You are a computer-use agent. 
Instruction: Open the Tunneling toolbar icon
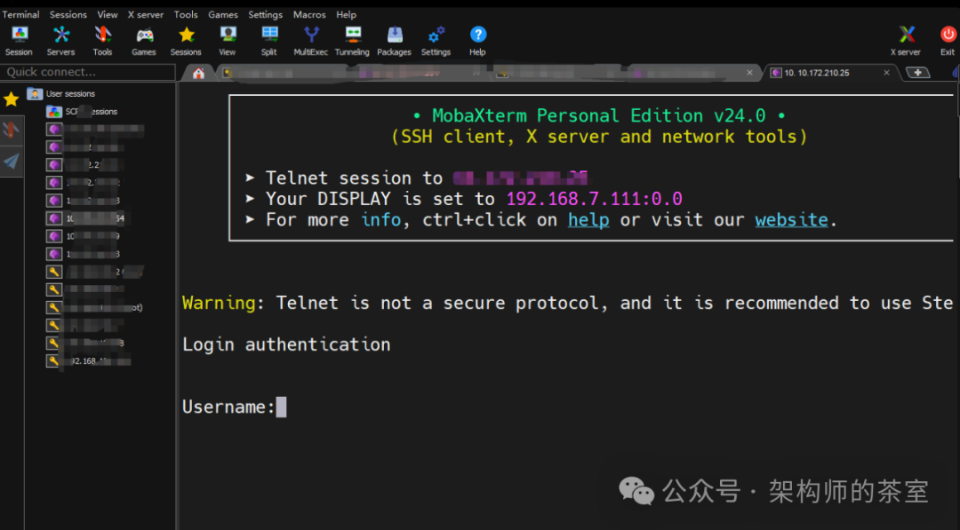coord(352,39)
